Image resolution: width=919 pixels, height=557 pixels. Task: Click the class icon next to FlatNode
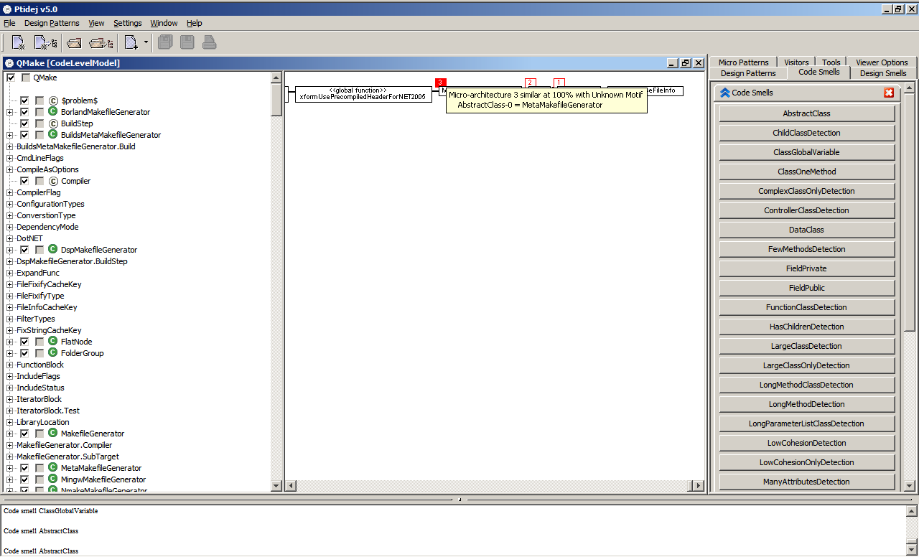pos(52,342)
